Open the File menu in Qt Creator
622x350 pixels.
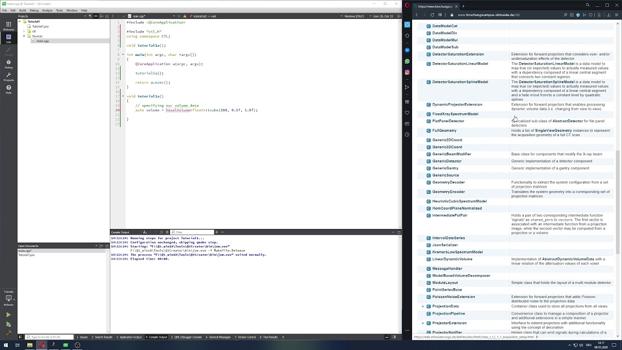[x=4, y=10]
